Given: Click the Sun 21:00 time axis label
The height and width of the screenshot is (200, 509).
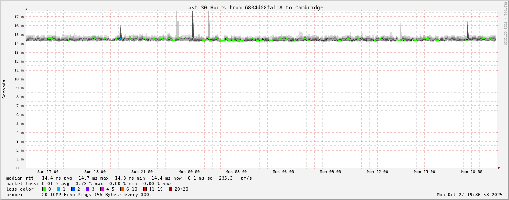Looking at the screenshot, I should pos(142,172).
